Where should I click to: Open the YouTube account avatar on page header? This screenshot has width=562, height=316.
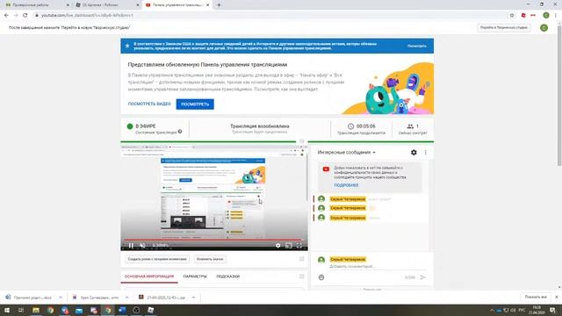pyautogui.click(x=544, y=27)
